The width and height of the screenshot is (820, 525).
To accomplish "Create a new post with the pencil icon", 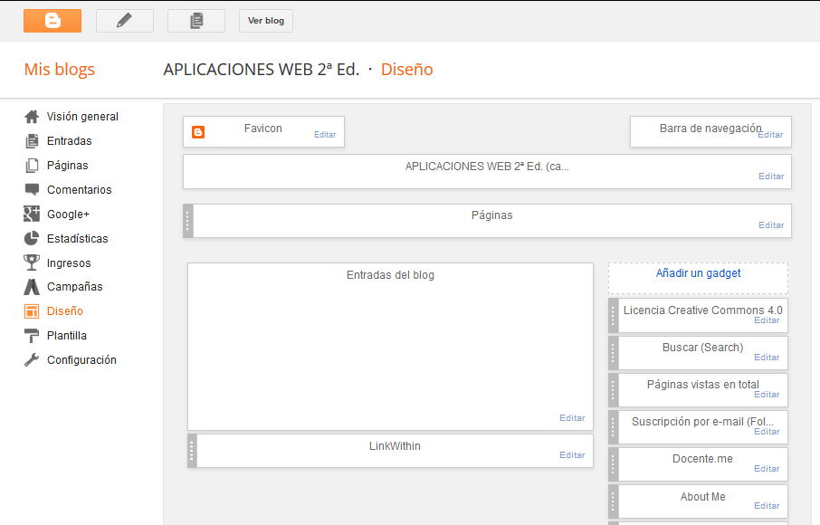I will 125,21.
